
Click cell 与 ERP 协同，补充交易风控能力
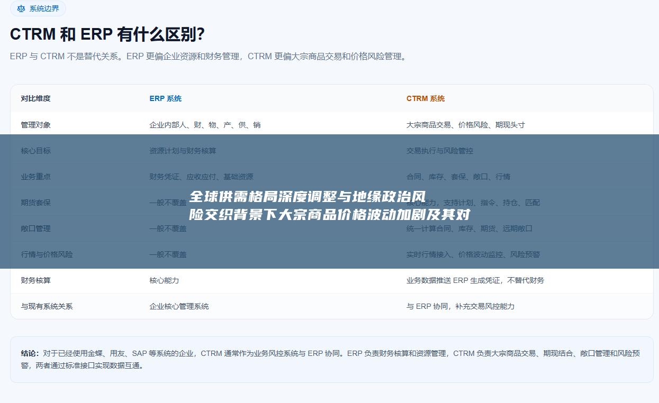(x=461, y=306)
